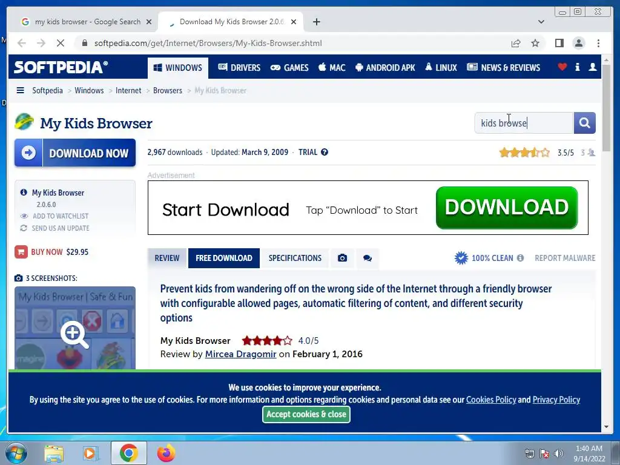
Task: Click the TRIAL help question mark icon
Action: (x=325, y=152)
